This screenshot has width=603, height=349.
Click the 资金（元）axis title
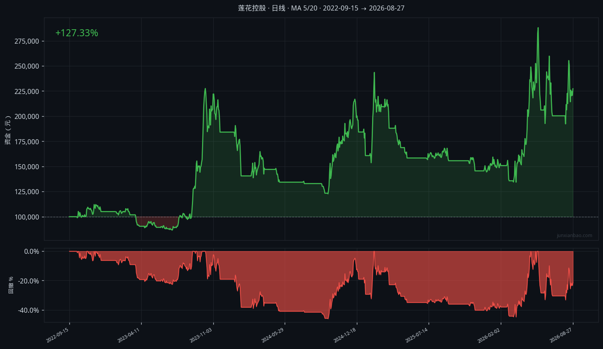click(8, 130)
